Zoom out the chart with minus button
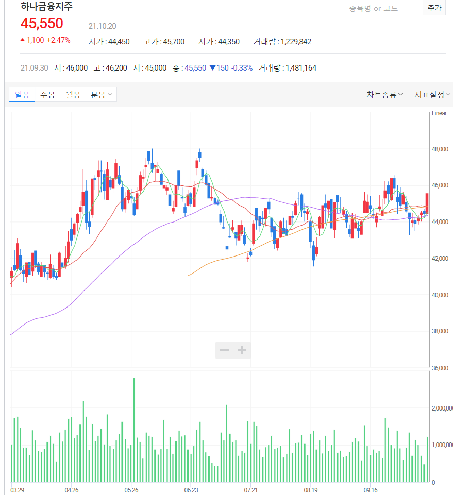 pyautogui.click(x=224, y=350)
